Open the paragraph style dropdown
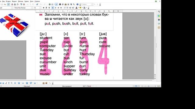The image size is (195, 109). coord(12,8)
